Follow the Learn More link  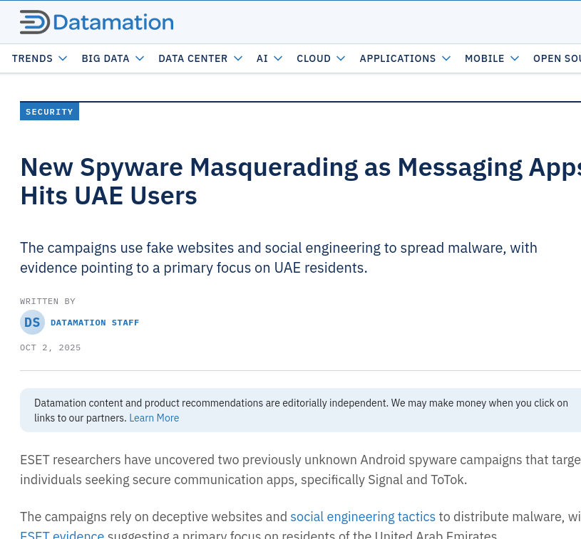tap(154, 418)
